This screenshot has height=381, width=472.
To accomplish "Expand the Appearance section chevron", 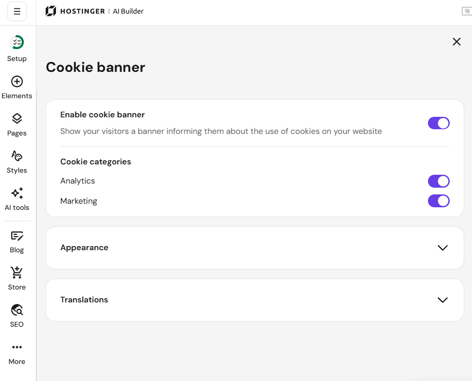I will pyautogui.click(x=442, y=248).
